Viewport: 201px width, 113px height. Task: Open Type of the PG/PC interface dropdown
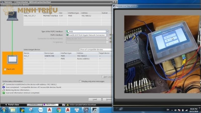107,31
